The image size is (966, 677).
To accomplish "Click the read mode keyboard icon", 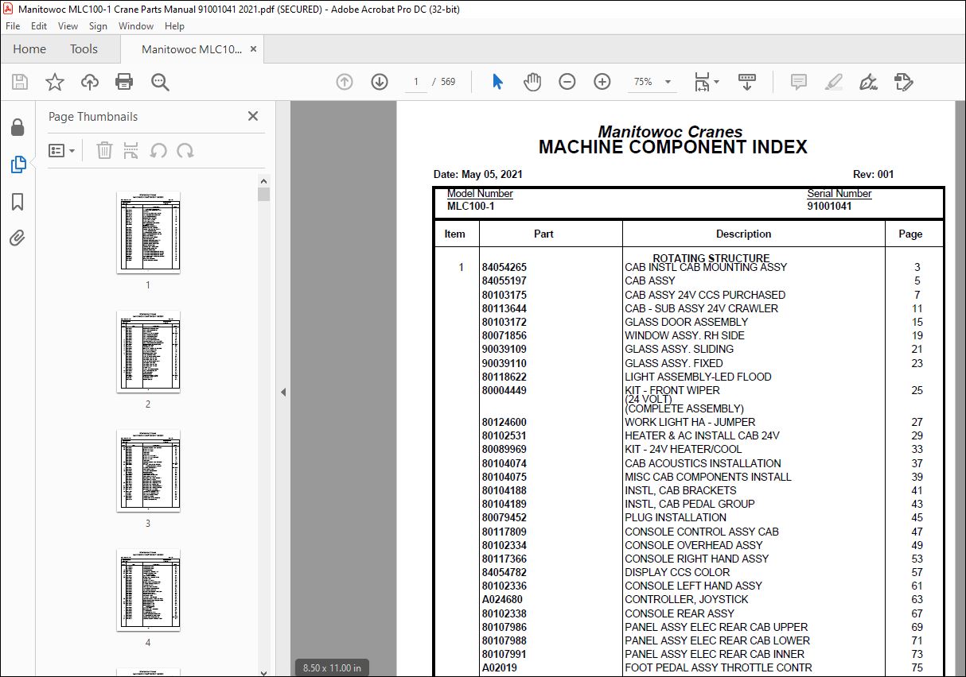I will [747, 82].
